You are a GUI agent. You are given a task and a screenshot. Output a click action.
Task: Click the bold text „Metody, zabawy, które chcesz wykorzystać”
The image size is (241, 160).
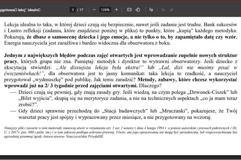[187, 79]
